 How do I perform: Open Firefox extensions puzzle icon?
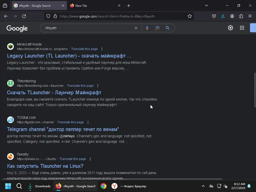point(241,16)
